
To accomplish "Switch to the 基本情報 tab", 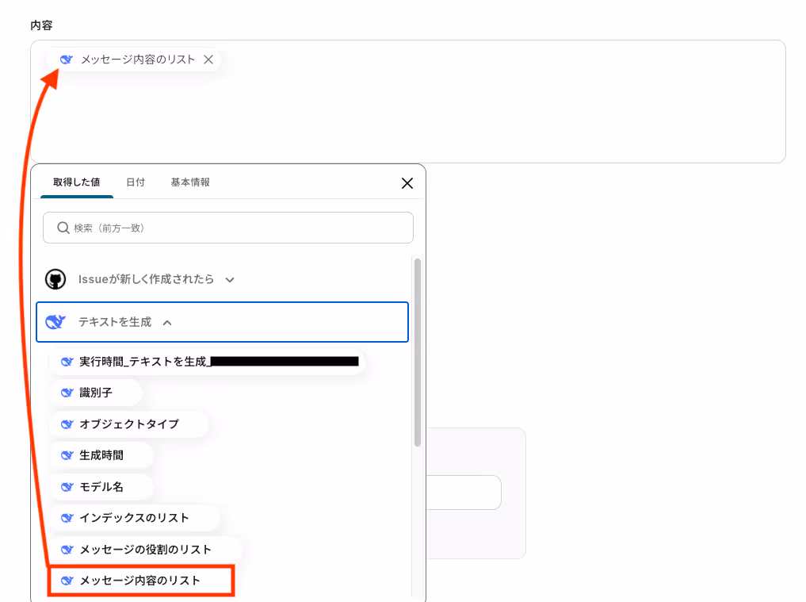I will (190, 182).
